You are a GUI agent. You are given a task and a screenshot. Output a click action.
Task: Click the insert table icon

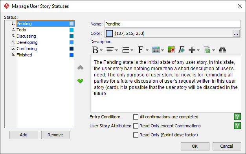[156, 50]
